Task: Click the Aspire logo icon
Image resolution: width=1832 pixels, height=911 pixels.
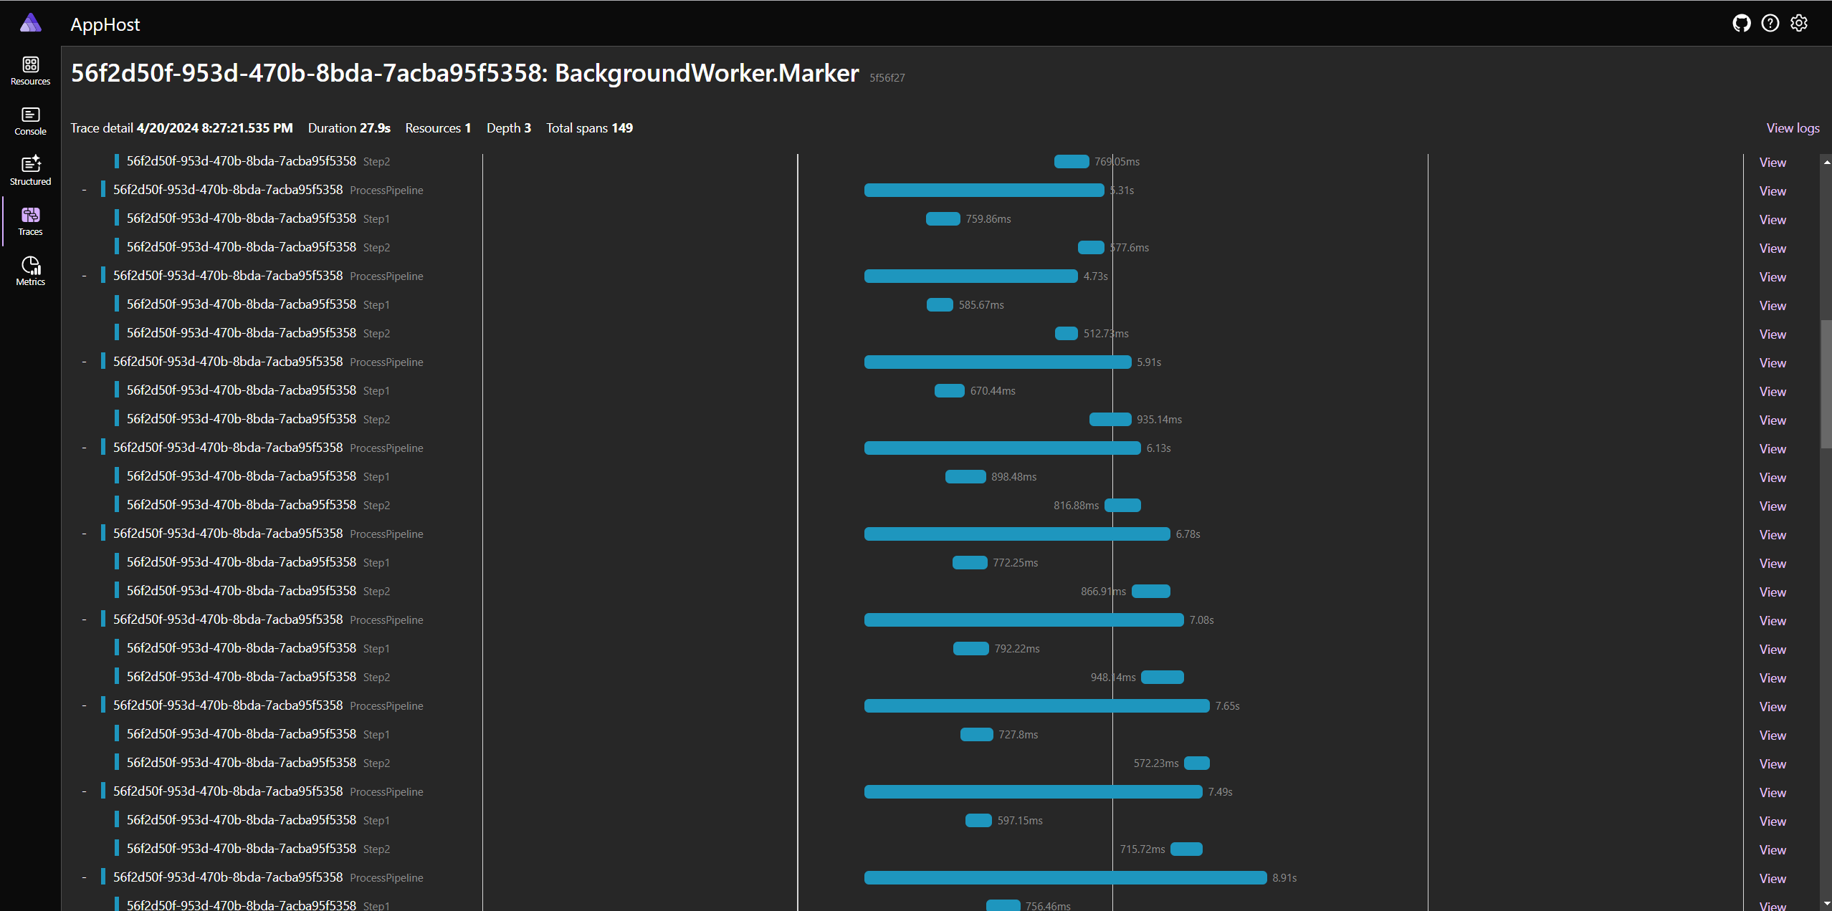Action: tap(30, 23)
